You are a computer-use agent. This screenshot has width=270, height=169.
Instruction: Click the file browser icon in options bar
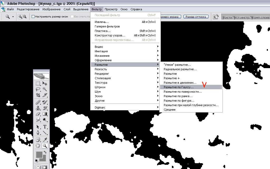pos(216,17)
